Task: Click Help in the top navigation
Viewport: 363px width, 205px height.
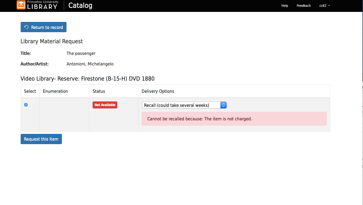Action: [x=285, y=6]
